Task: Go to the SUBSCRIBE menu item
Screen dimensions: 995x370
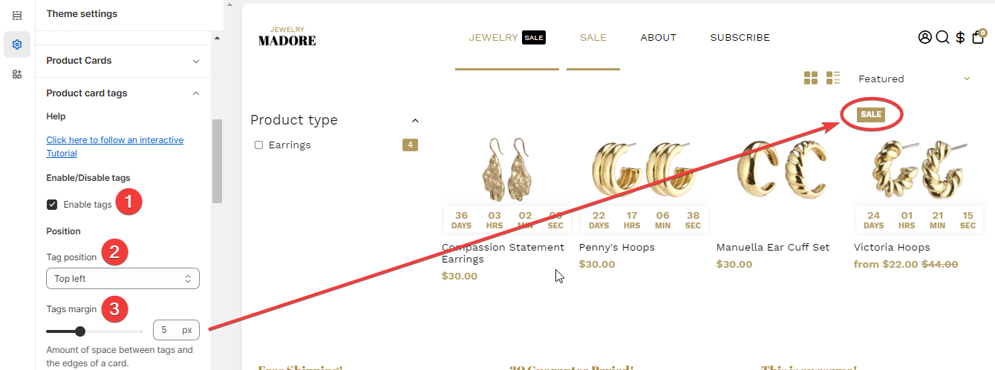Action: [740, 38]
